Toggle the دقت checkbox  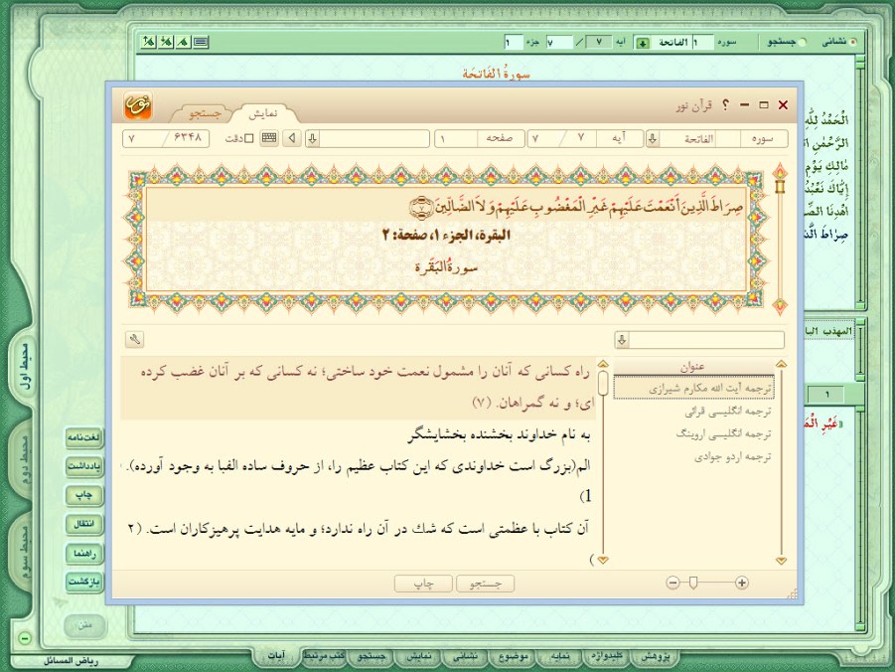249,139
